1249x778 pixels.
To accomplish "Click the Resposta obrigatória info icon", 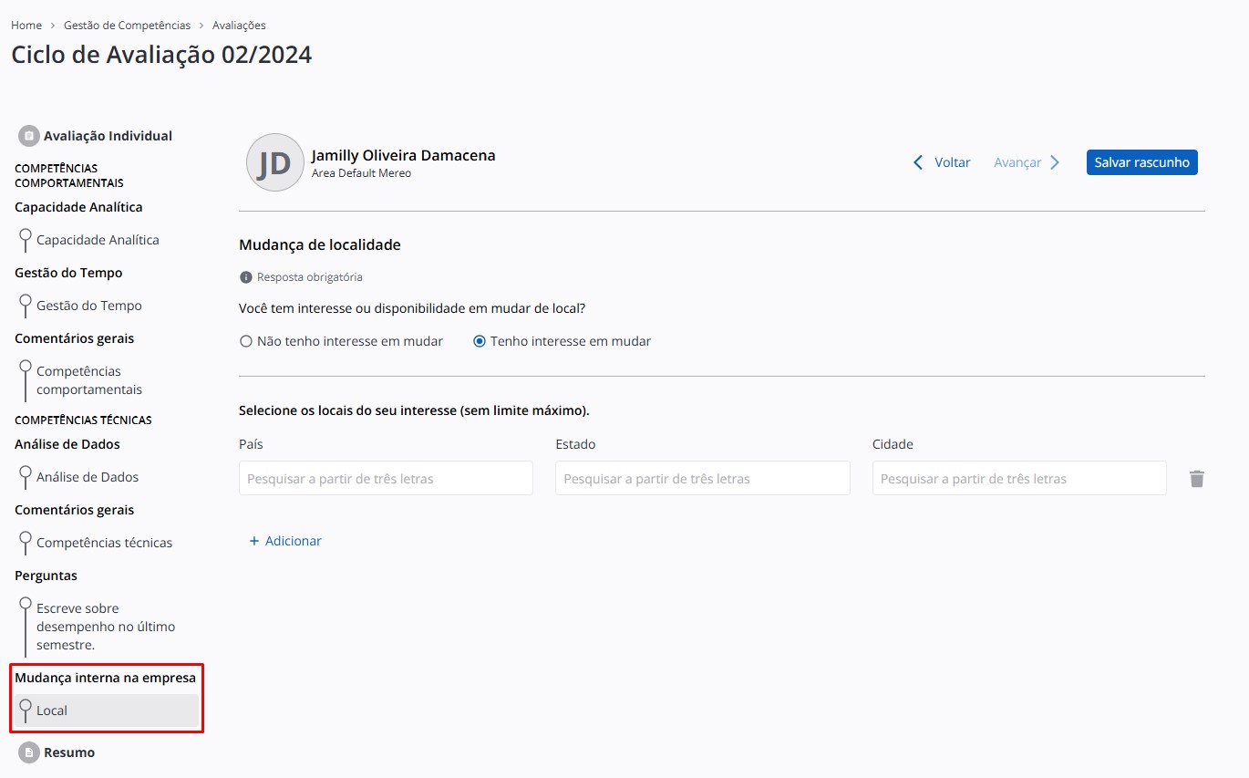I will 245,277.
